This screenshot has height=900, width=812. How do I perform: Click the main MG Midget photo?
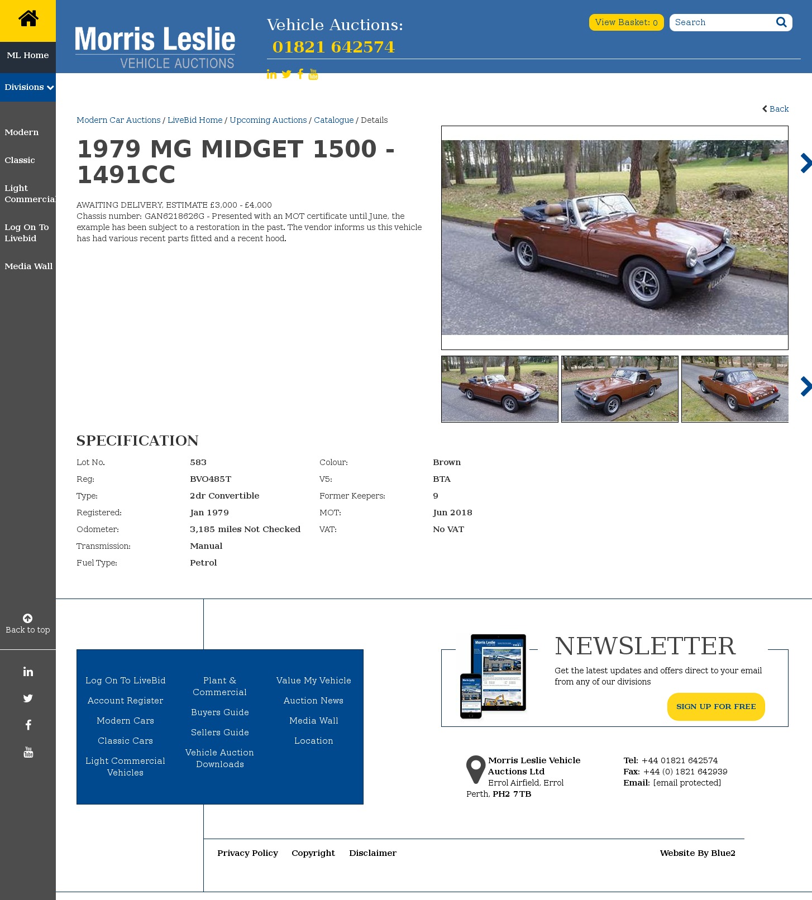point(615,238)
